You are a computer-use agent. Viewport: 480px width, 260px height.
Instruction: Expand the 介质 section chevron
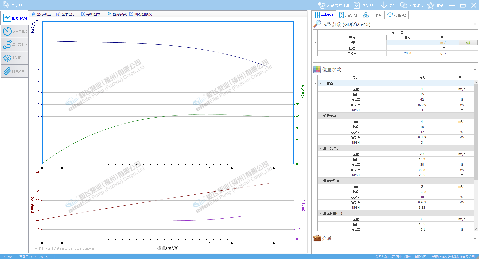pyautogui.click(x=475, y=238)
